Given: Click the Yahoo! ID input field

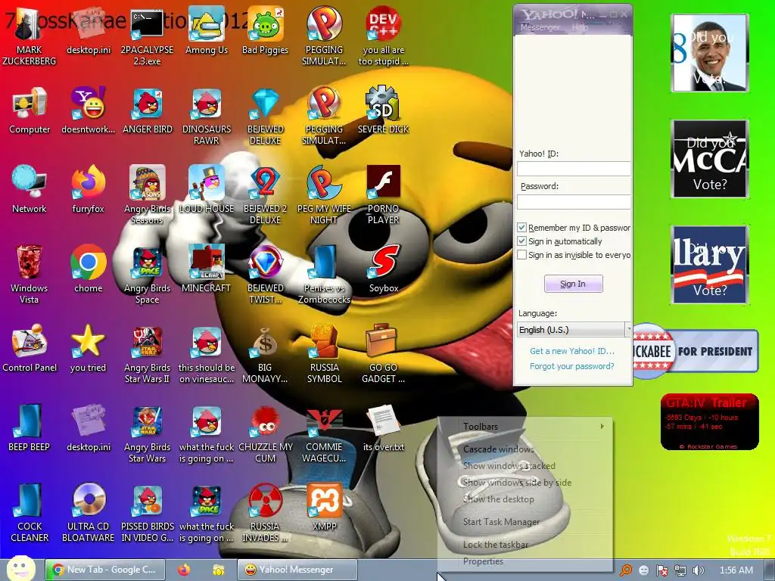Looking at the screenshot, I should pyautogui.click(x=574, y=169).
